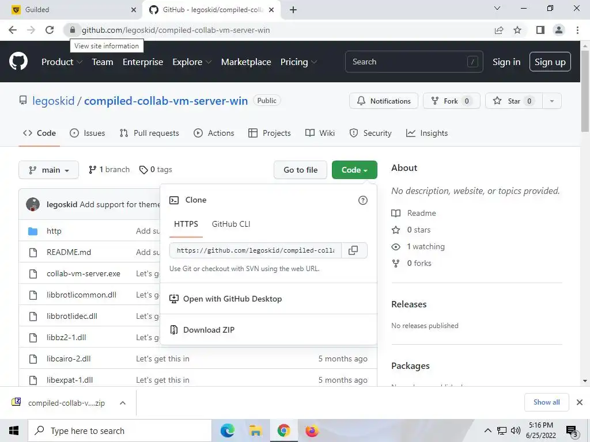Show hidden system tray icons
Image resolution: width=590 pixels, height=442 pixels.
click(x=487, y=430)
